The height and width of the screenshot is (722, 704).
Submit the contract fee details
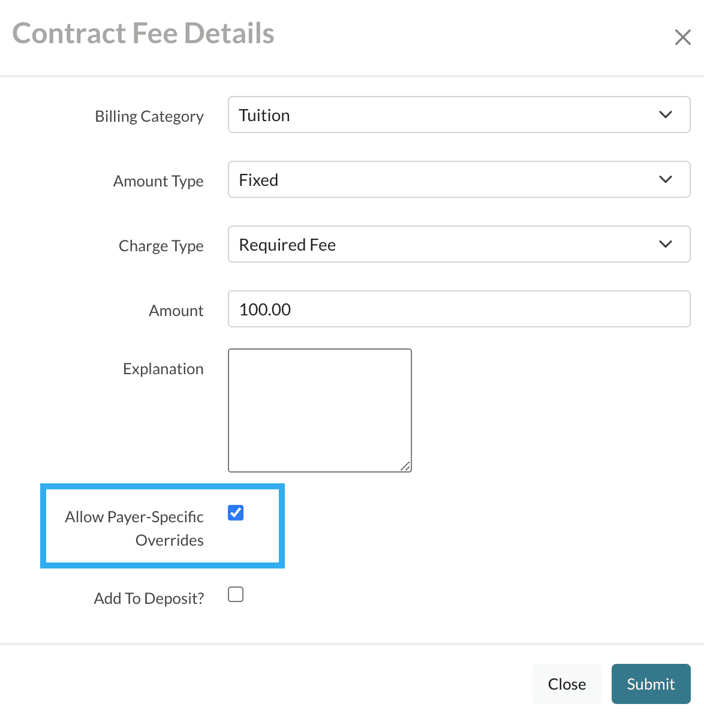(651, 684)
